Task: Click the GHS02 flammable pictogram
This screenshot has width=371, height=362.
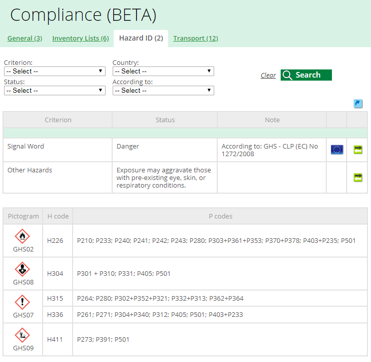Action: coord(23,236)
